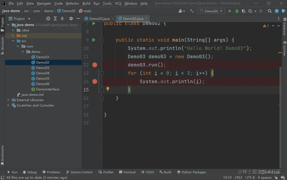This screenshot has height=180, width=287.
Task: Toggle the breakpoint on line 14
Action: pyautogui.click(x=95, y=82)
